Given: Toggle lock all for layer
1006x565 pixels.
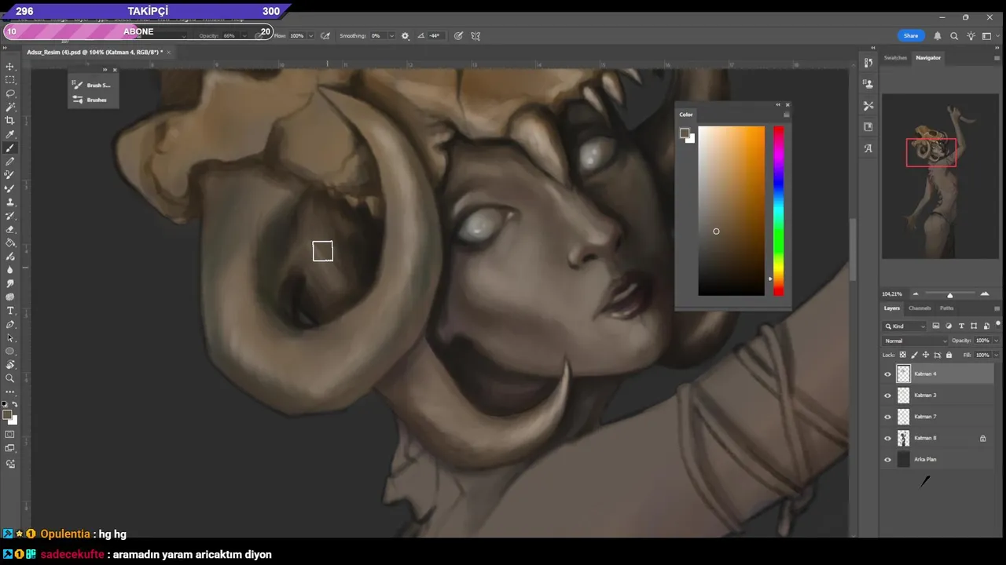Looking at the screenshot, I should pyautogui.click(x=949, y=355).
